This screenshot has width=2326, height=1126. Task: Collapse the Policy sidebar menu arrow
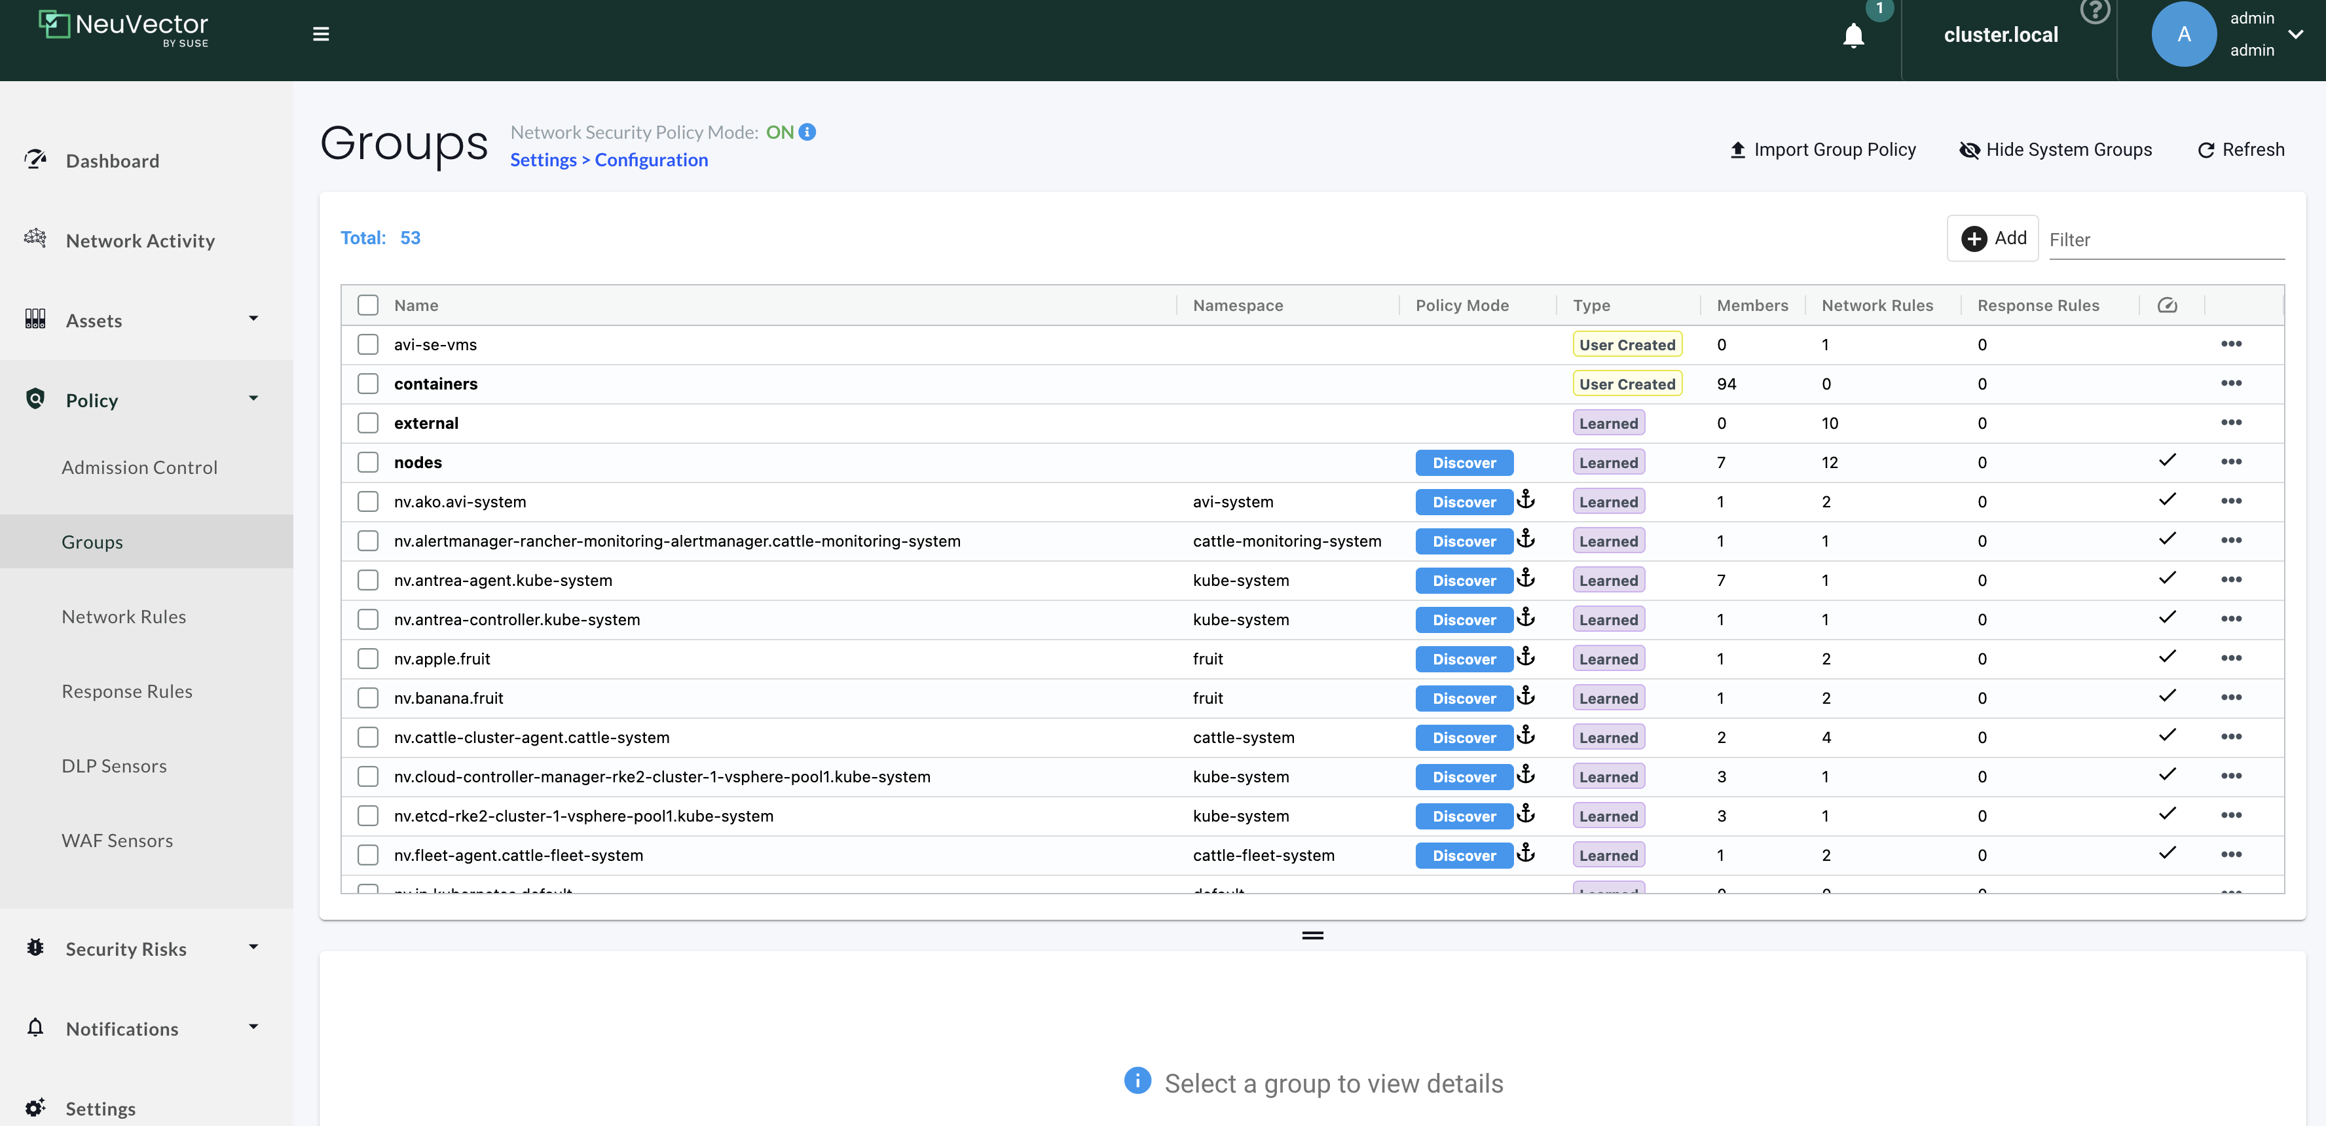tap(253, 398)
